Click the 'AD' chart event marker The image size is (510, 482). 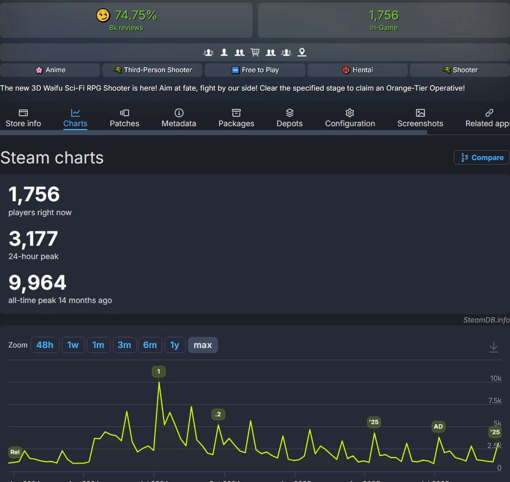438,427
